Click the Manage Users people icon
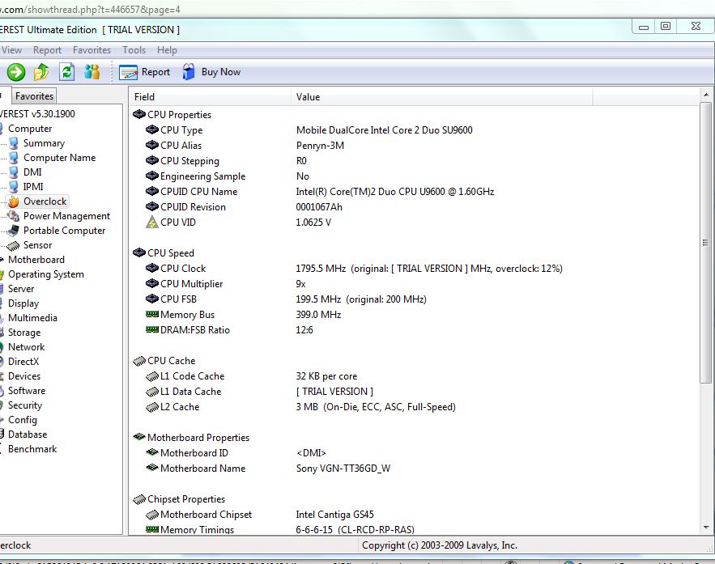Viewport: 715px width, 564px height. 92,72
